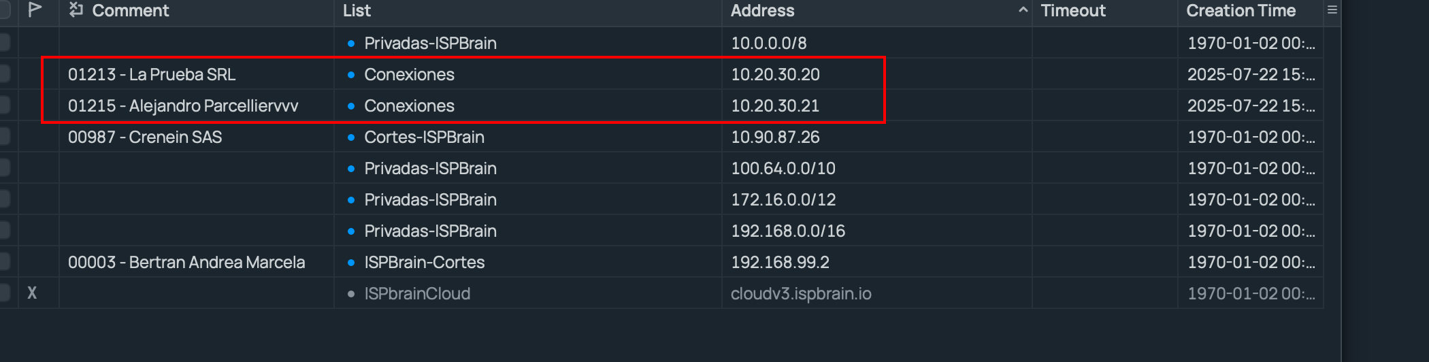Open the column options menu icon
Viewport: 1429px width, 362px height.
click(1332, 10)
